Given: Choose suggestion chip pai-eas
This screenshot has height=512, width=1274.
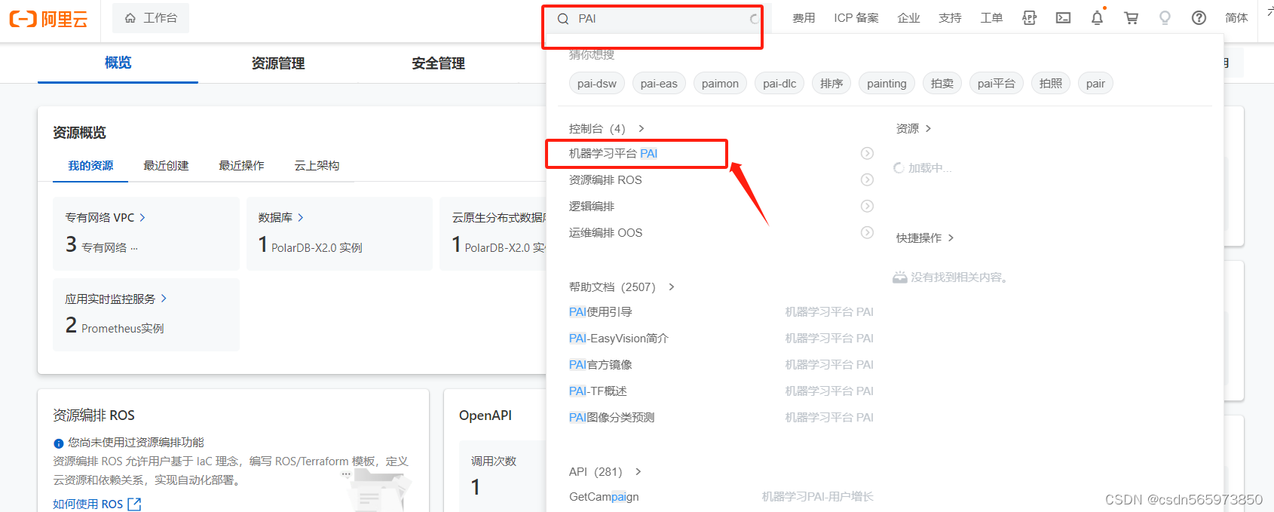Looking at the screenshot, I should [659, 84].
